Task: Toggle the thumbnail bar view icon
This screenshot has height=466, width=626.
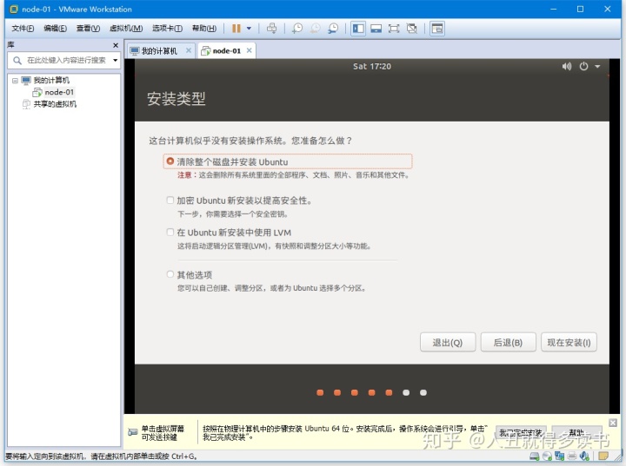Action: tap(376, 29)
